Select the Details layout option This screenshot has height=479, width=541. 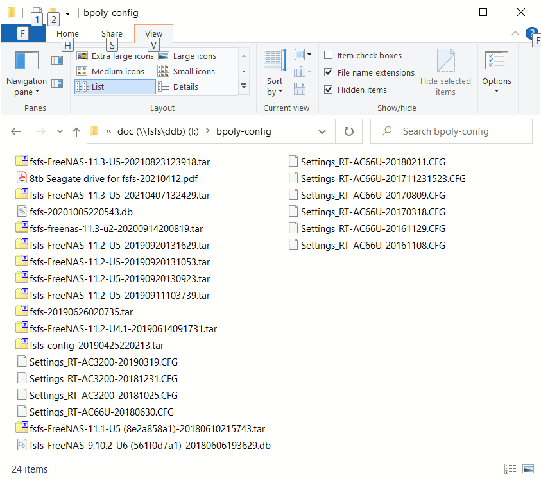pyautogui.click(x=178, y=87)
